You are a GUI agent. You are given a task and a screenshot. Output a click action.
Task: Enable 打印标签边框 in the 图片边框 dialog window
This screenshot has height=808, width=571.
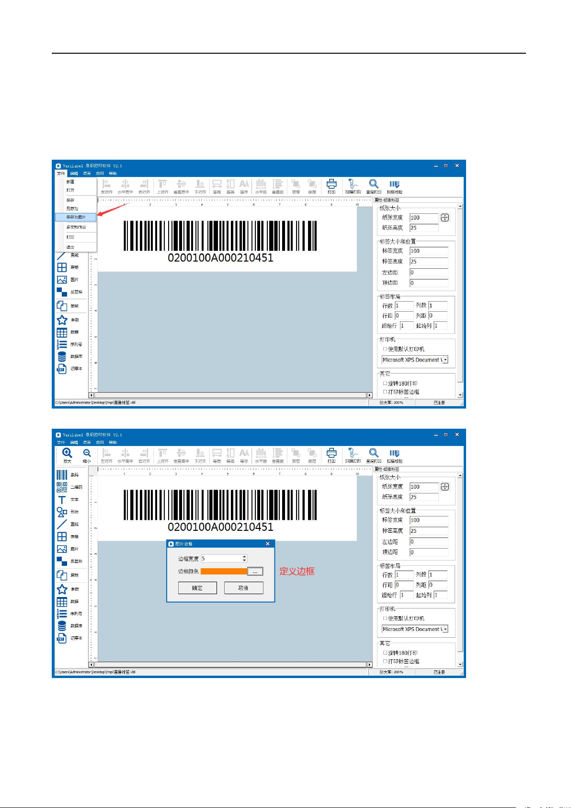click(385, 661)
